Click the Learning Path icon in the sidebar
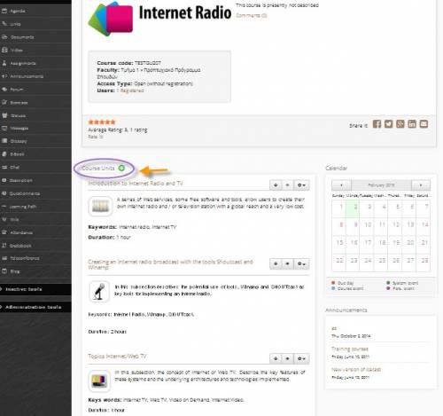 [4, 207]
